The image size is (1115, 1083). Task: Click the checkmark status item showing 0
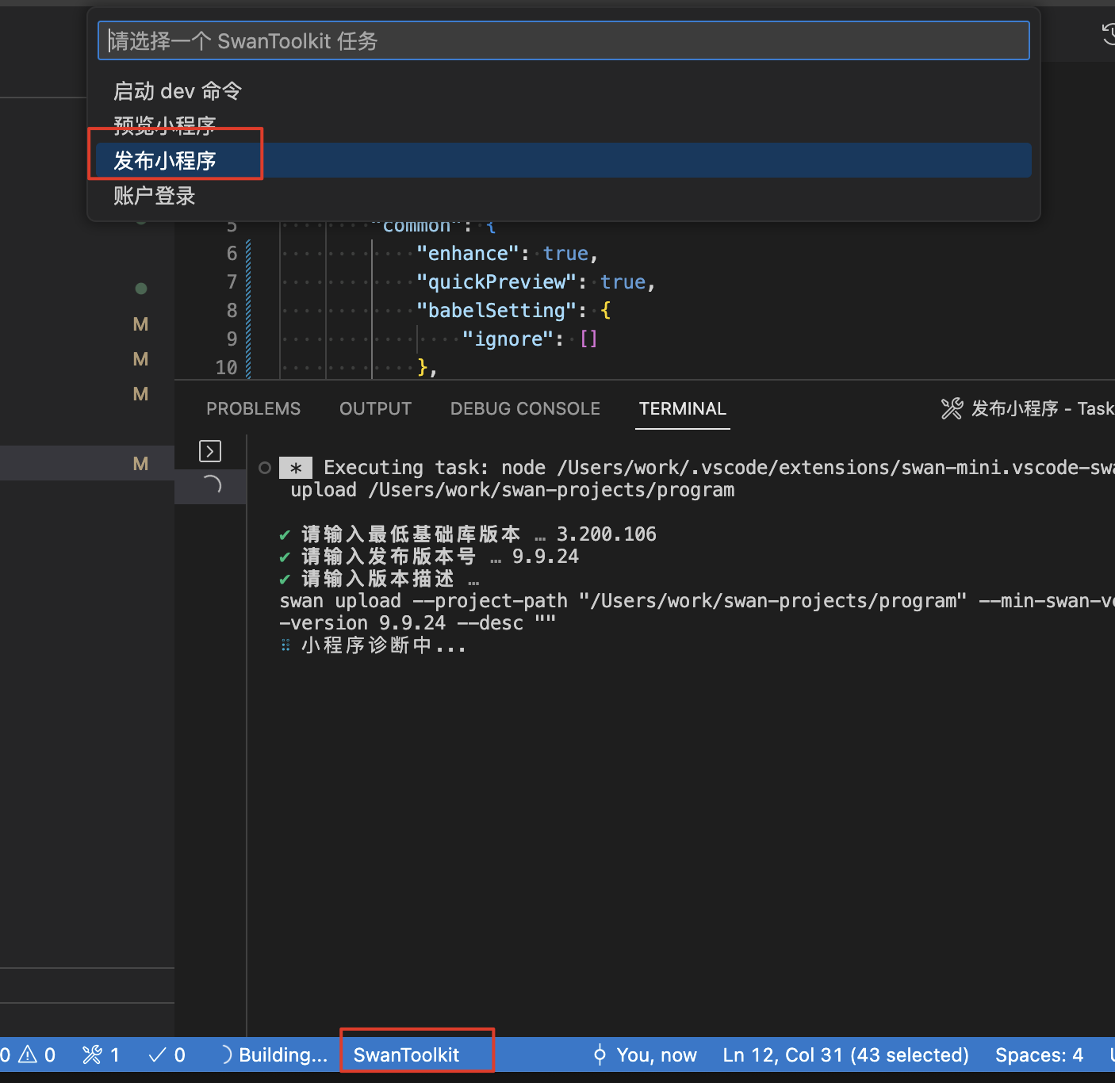[167, 1054]
